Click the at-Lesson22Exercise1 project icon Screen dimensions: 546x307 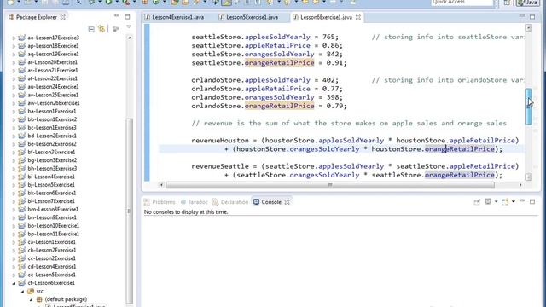coord(22,78)
